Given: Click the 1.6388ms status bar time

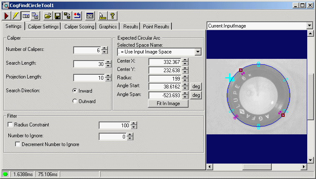Looking at the screenshot, I should (x=23, y=174).
